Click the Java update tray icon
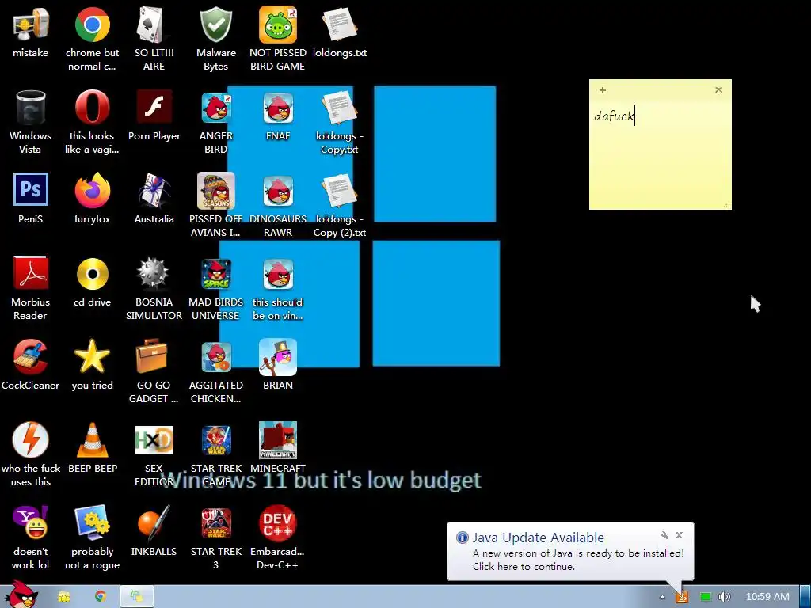The height and width of the screenshot is (608, 811). (682, 597)
